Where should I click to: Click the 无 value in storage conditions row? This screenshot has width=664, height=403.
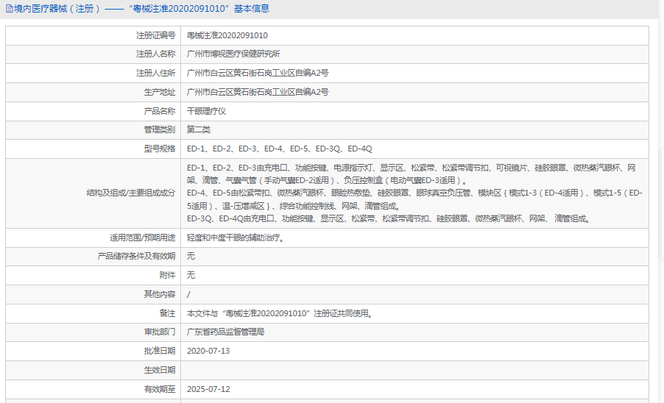coord(191,256)
